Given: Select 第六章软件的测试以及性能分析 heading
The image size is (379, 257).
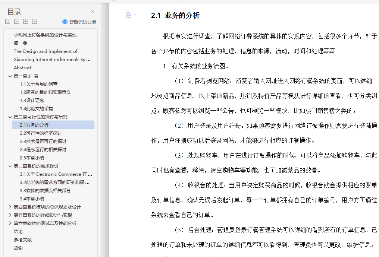Looking at the screenshot, I should click(45, 223).
